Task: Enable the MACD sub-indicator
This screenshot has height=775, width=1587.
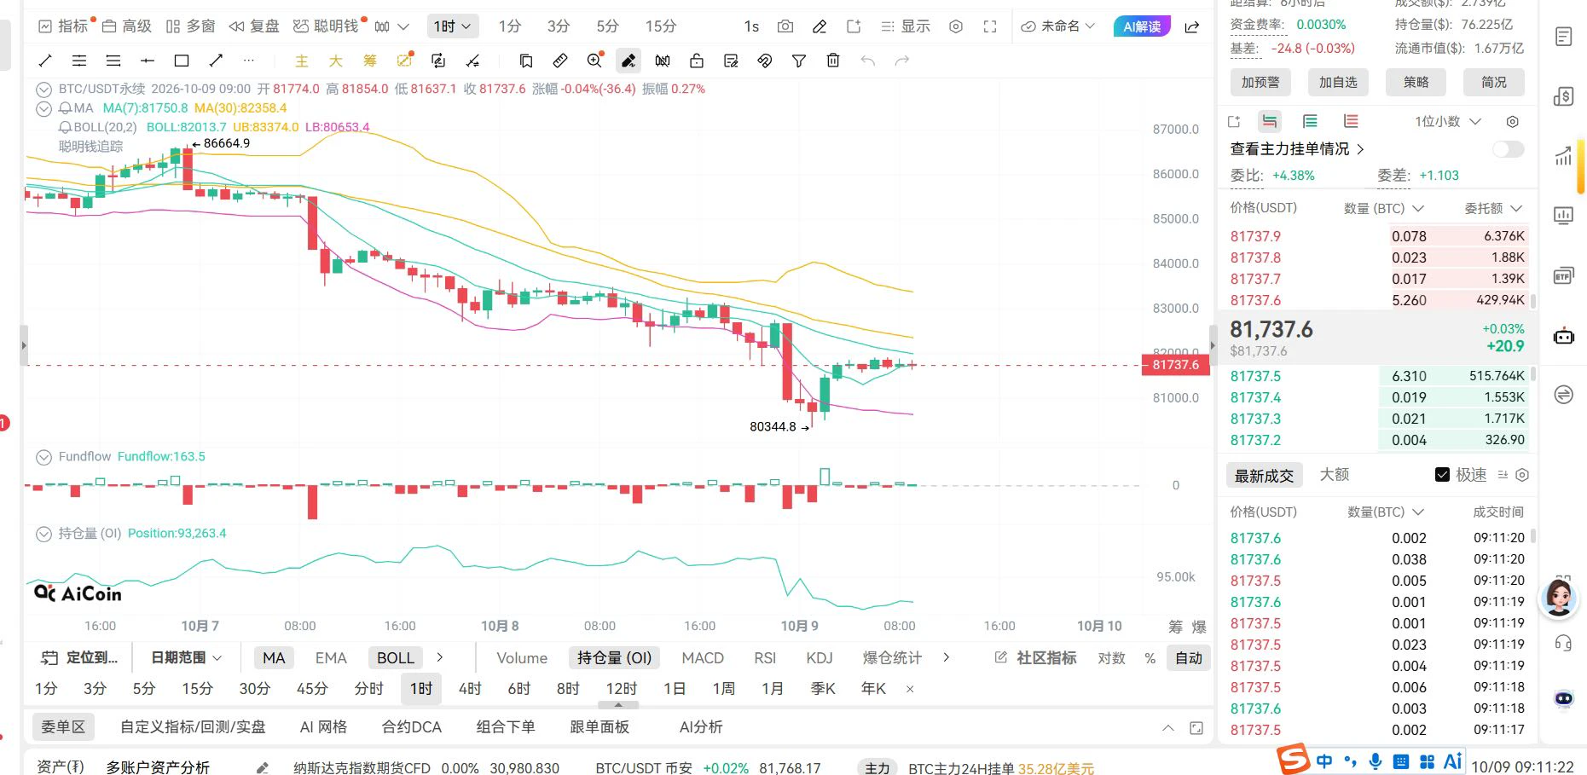Action: pos(703,657)
